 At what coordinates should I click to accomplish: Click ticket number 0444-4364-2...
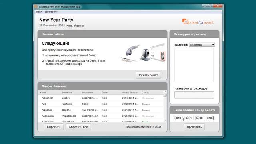click(x=130, y=98)
